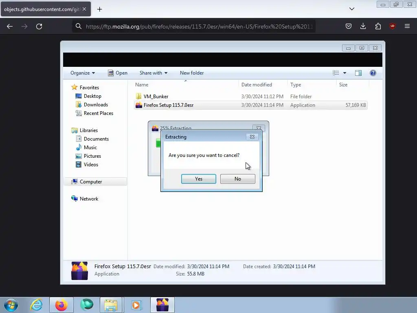417x313 pixels.
Task: Open Explorer help question mark icon
Action: [373, 73]
